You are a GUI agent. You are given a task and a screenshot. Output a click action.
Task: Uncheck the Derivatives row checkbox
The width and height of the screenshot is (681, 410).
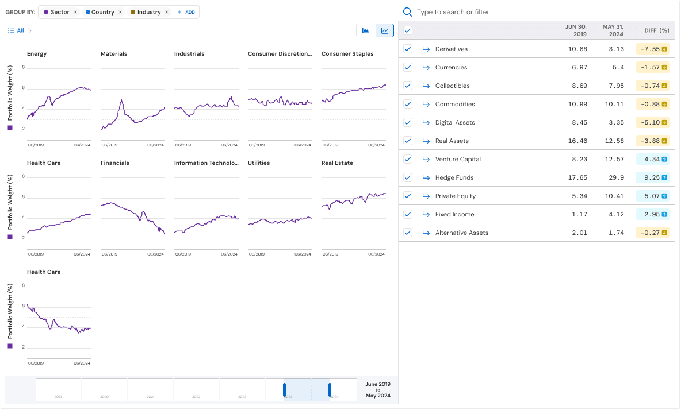408,49
